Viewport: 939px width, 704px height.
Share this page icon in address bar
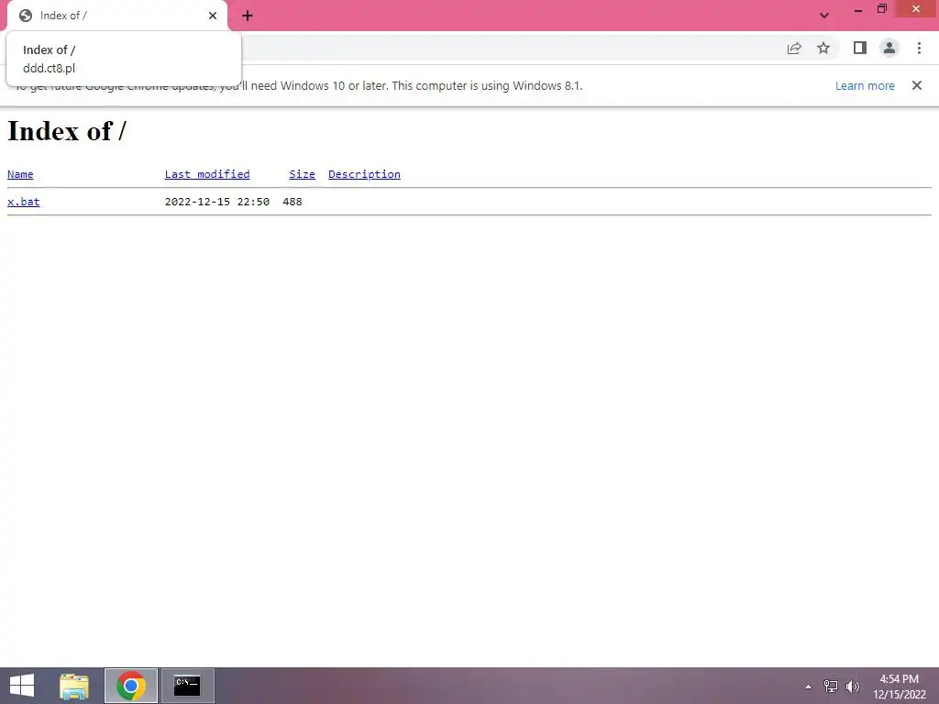(794, 48)
